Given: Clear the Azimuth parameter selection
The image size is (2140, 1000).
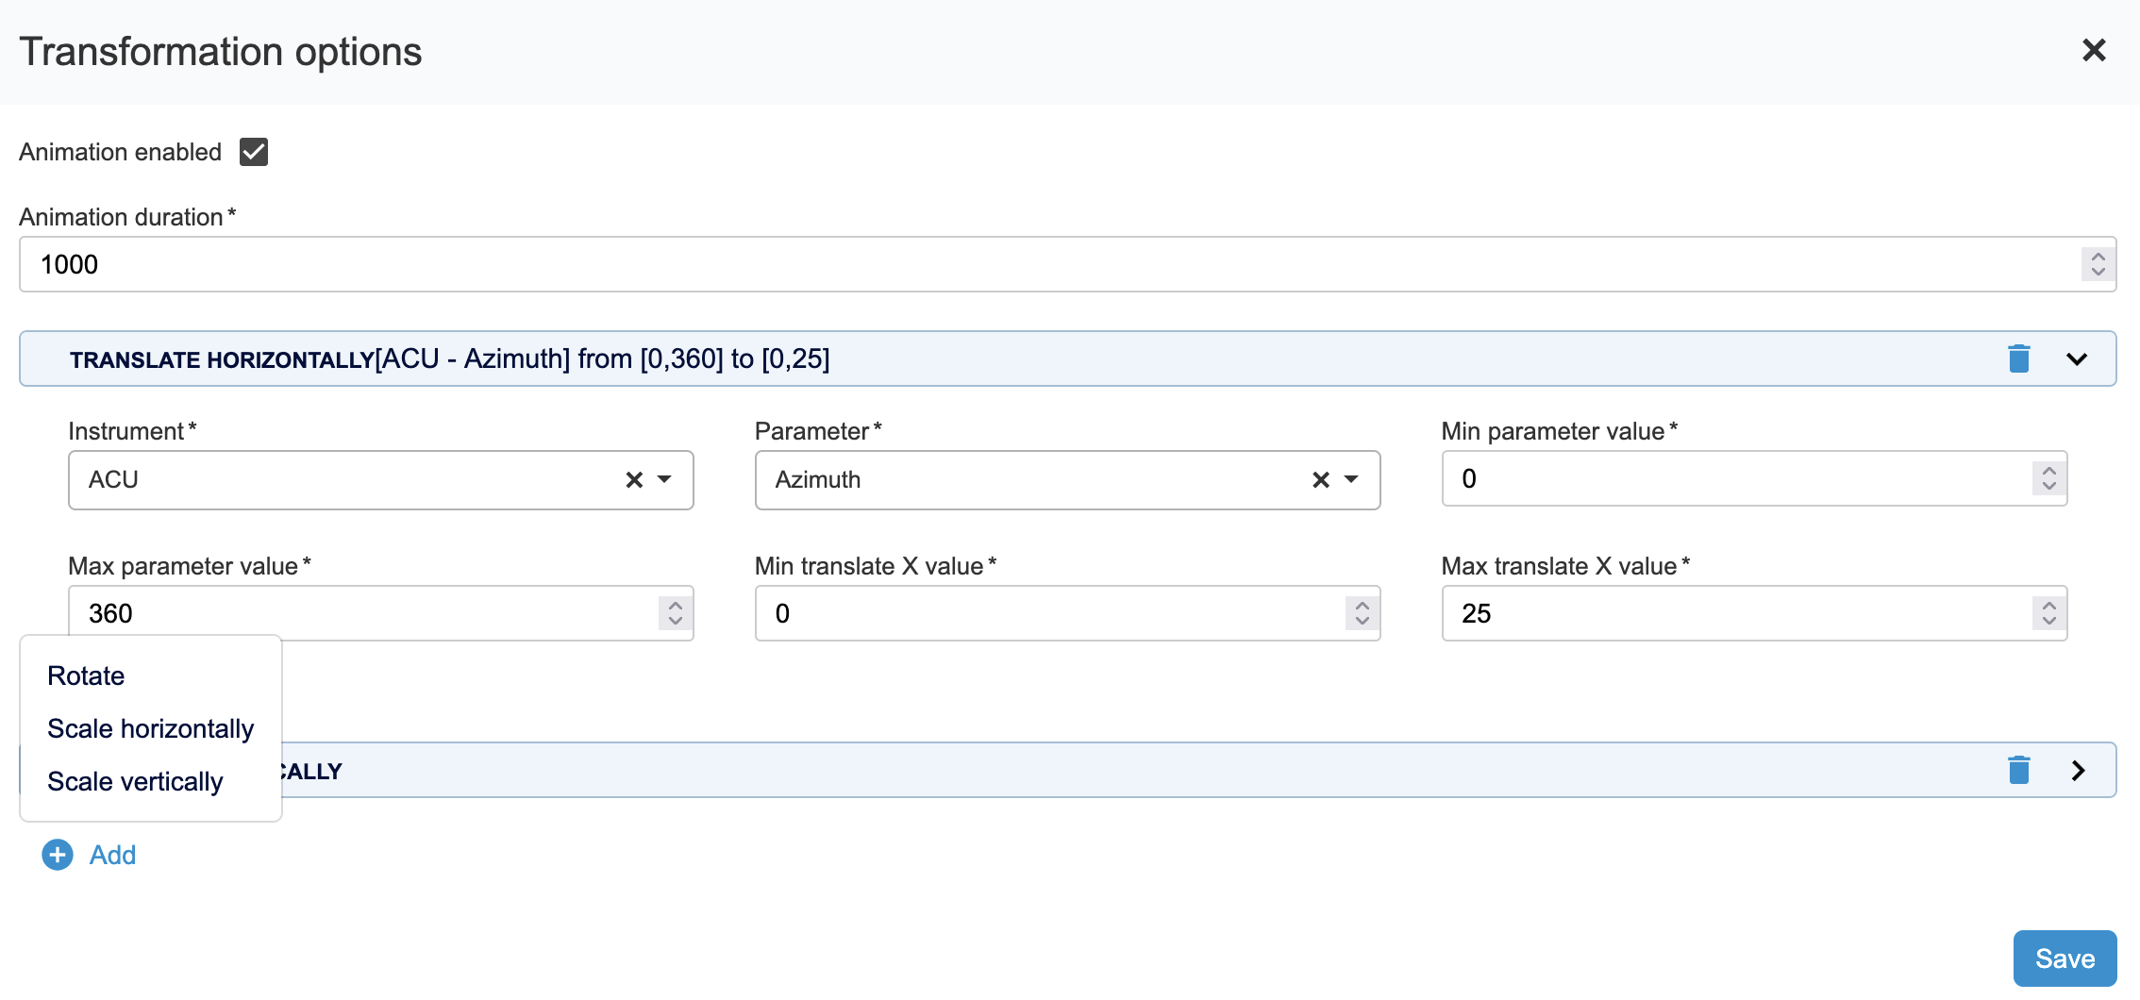Looking at the screenshot, I should click(1320, 480).
